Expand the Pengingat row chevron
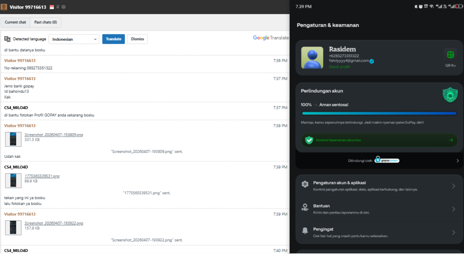The width and height of the screenshot is (464, 254). (454, 232)
